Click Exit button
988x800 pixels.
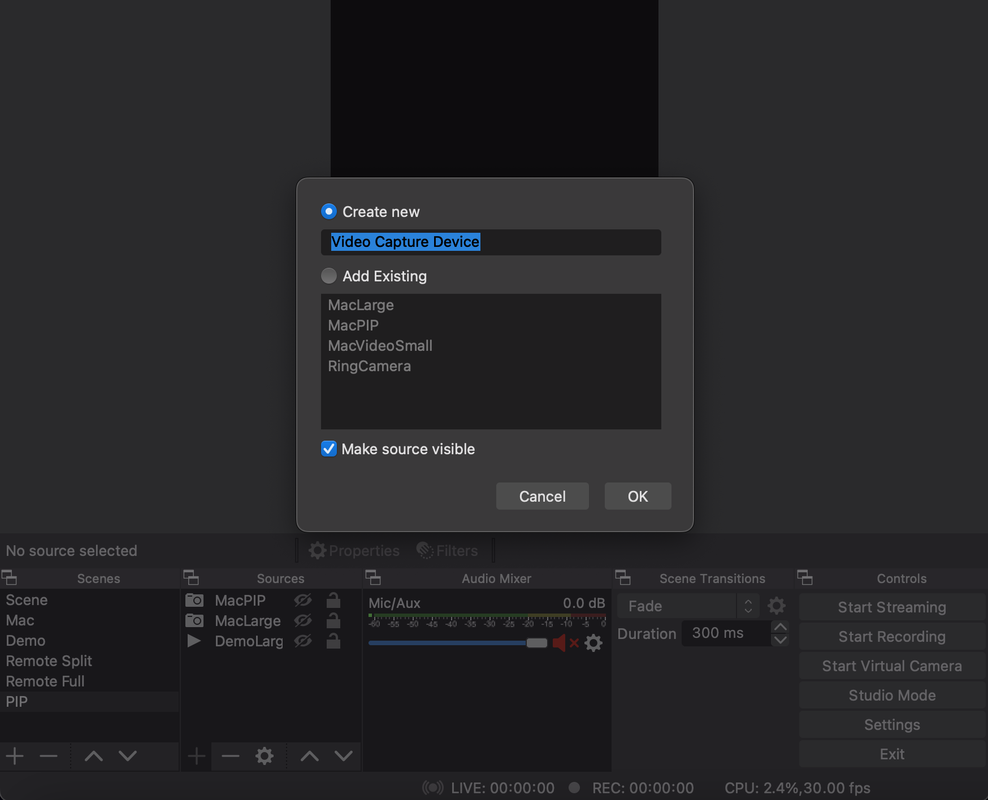pyautogui.click(x=892, y=754)
